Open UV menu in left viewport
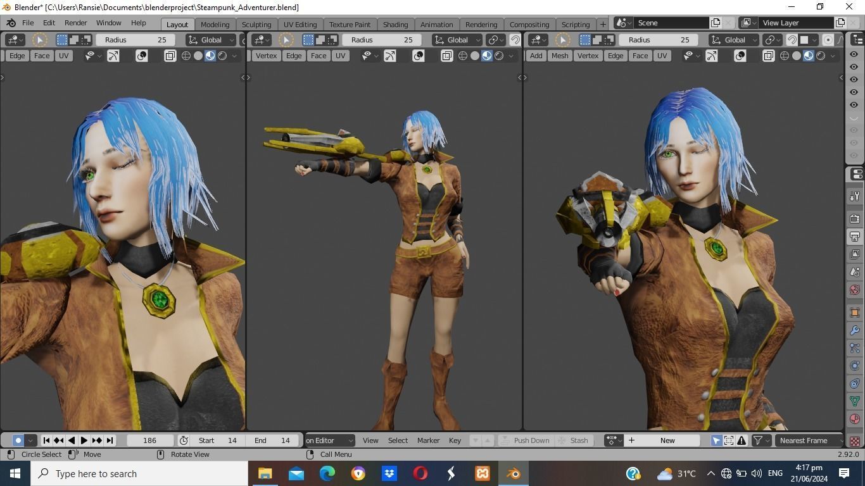Screen dimensions: 865x486 (x=63, y=56)
